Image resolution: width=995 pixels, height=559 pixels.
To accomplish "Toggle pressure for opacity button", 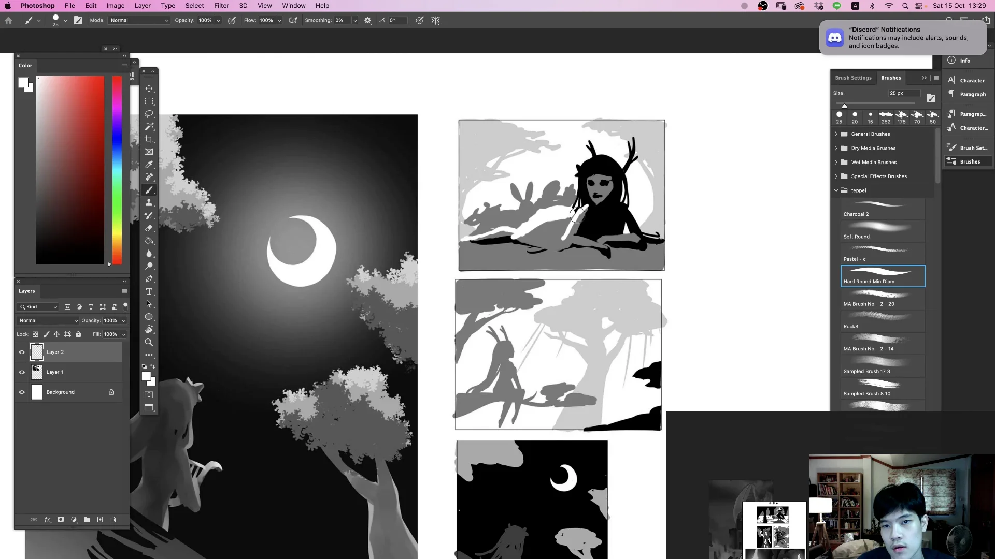I will click(232, 21).
